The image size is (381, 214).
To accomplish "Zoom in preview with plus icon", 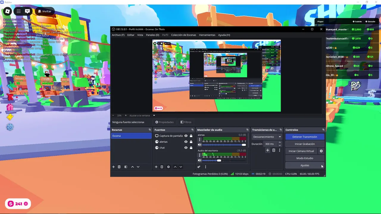I will pyautogui.click(x=126, y=115).
